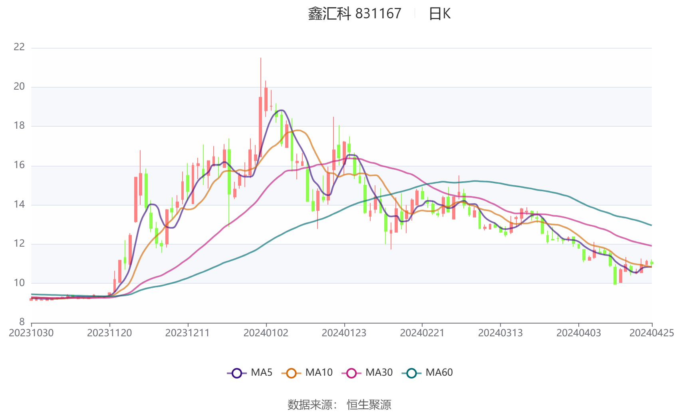Click the data source text 恒生聚源
This screenshot has width=679, height=412.
pos(369,404)
